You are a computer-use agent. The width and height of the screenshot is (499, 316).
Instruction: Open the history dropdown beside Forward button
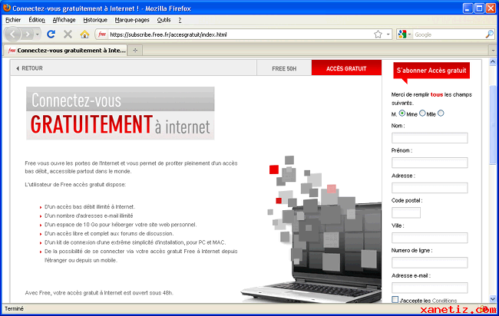pyautogui.click(x=38, y=34)
